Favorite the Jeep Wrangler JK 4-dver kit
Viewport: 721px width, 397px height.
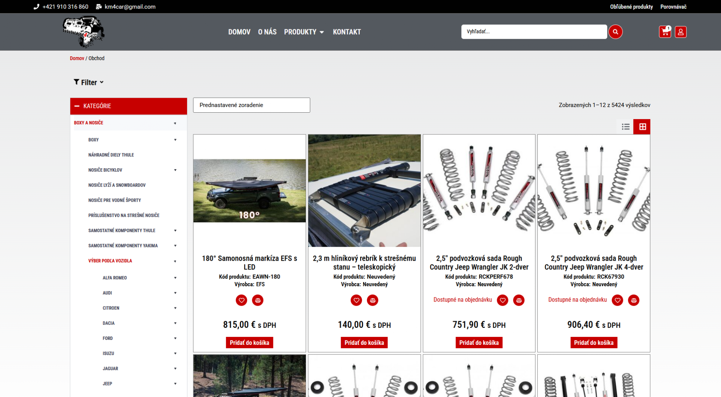[x=617, y=300]
